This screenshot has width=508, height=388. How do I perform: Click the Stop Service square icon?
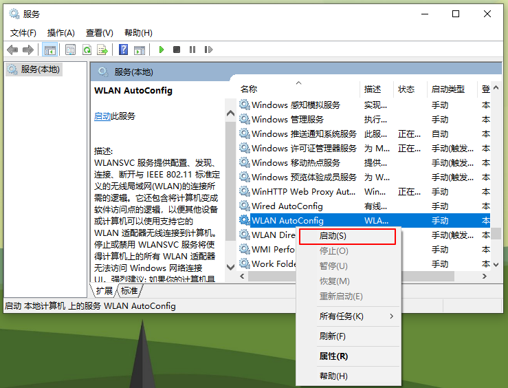click(177, 50)
